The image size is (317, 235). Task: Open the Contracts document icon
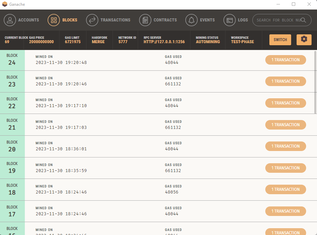[145, 20]
